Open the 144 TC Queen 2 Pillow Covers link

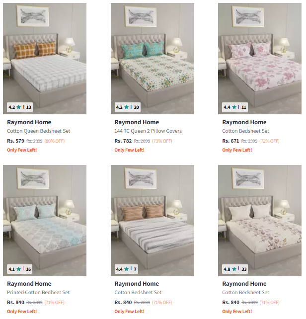[x=148, y=131]
